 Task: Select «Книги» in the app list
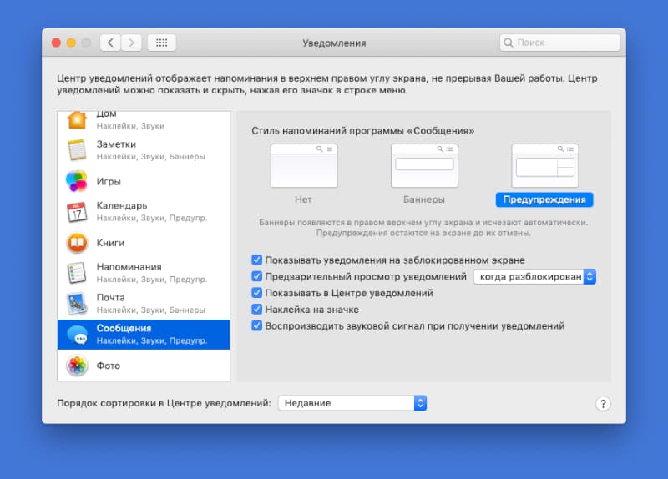(x=144, y=243)
